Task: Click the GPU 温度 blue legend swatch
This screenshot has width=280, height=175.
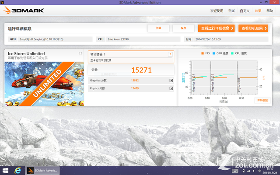Action: pyautogui.click(x=213, y=53)
